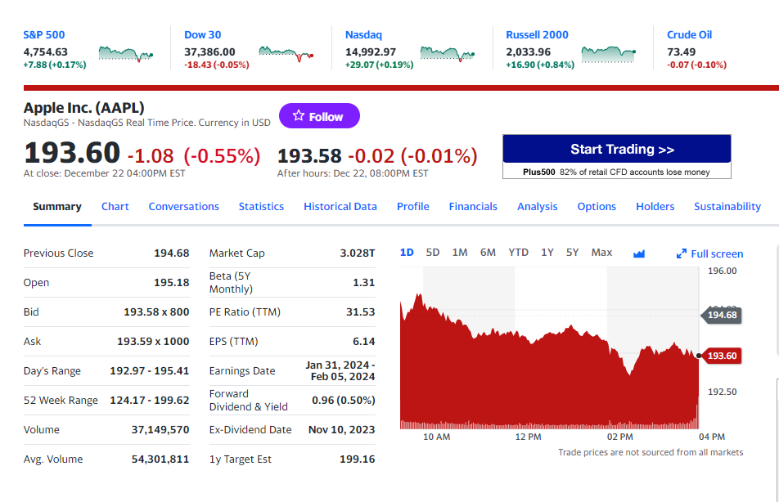
Task: Click the PE Ratio value 31.53
Action: pyautogui.click(x=360, y=312)
